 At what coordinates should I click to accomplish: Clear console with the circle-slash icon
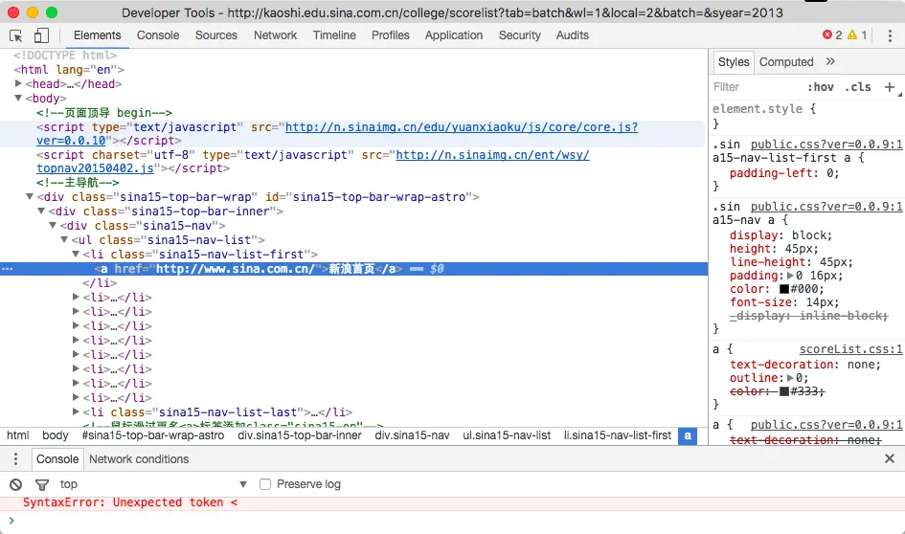coord(15,484)
